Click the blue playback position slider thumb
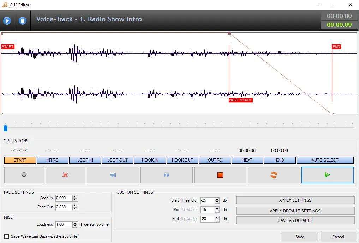This screenshot has height=243, width=359. coord(6,128)
